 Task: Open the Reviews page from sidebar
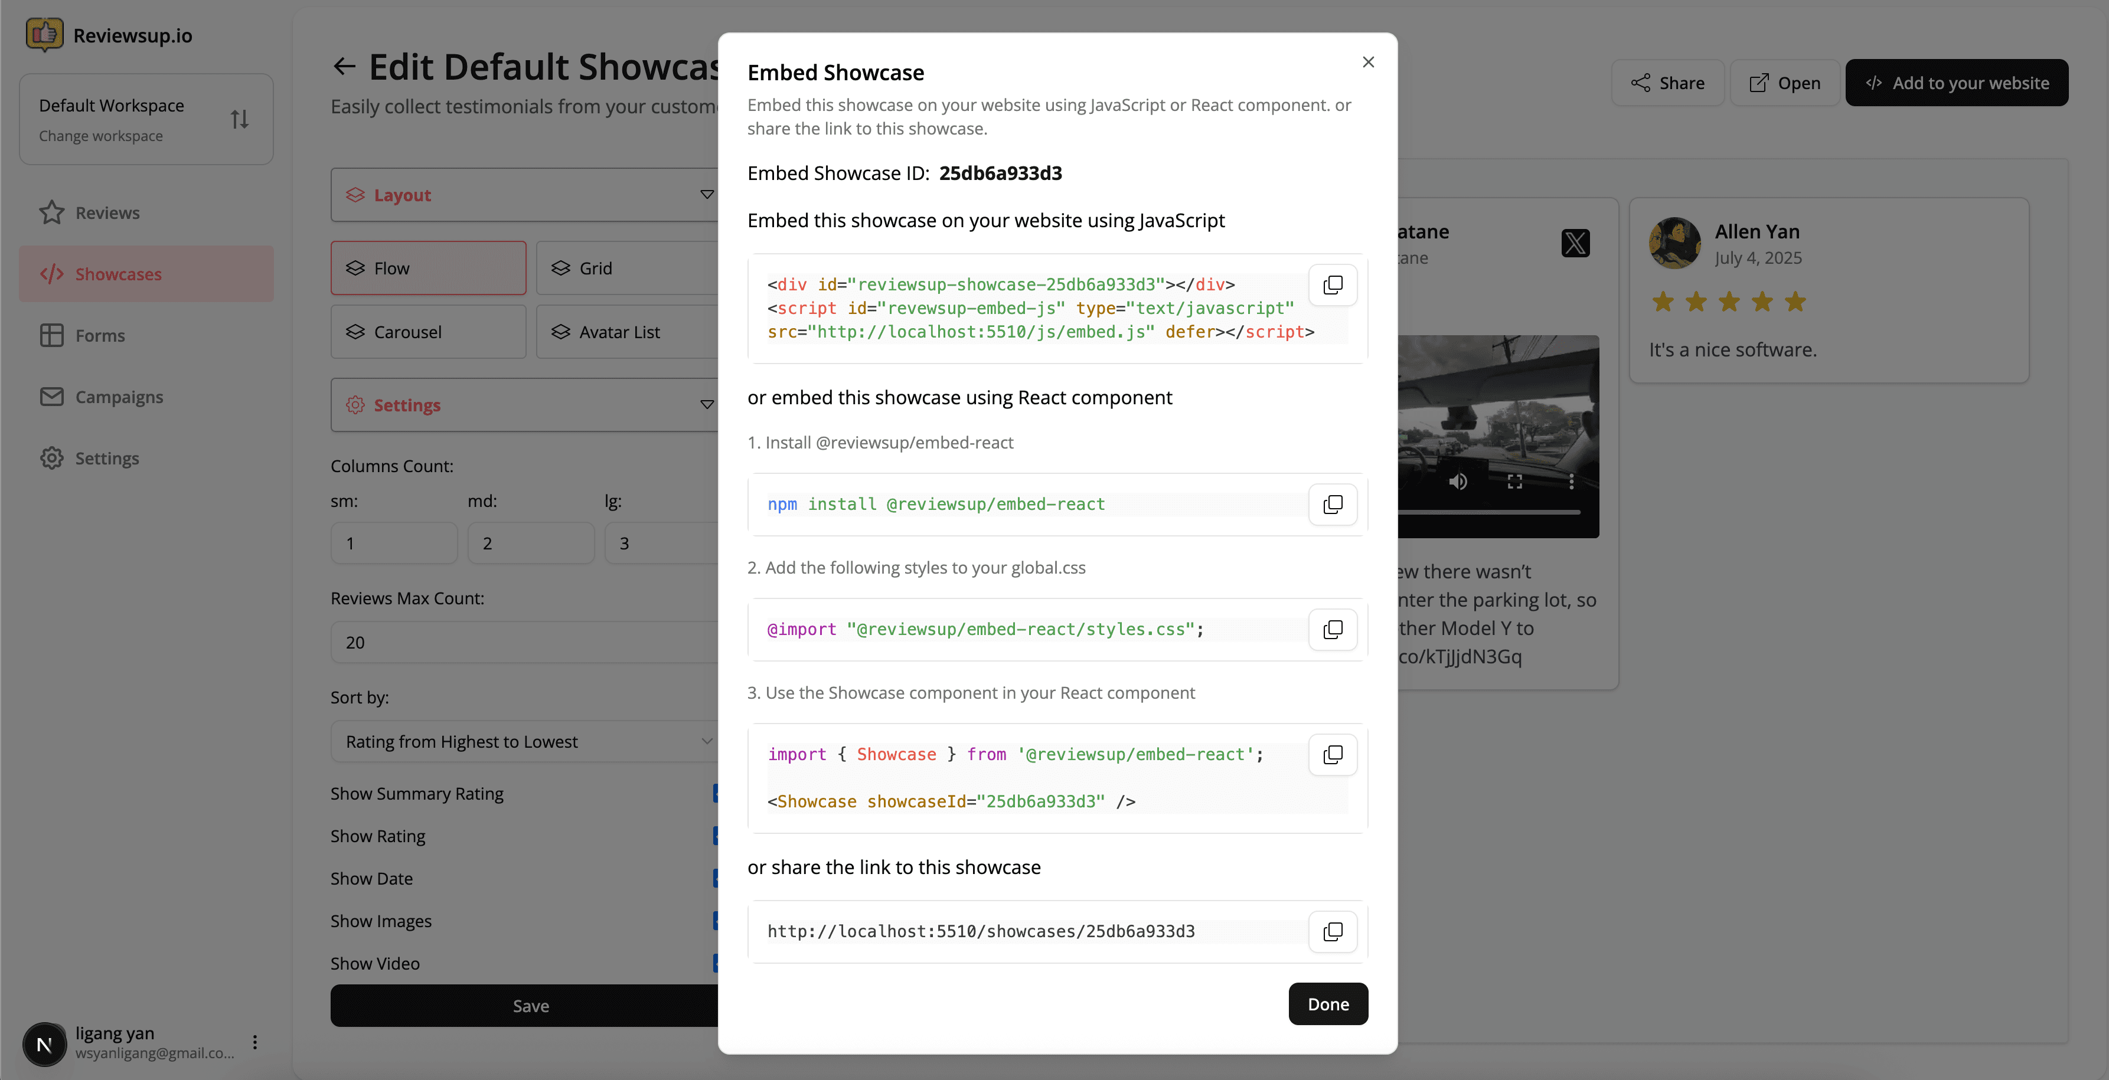click(x=146, y=212)
